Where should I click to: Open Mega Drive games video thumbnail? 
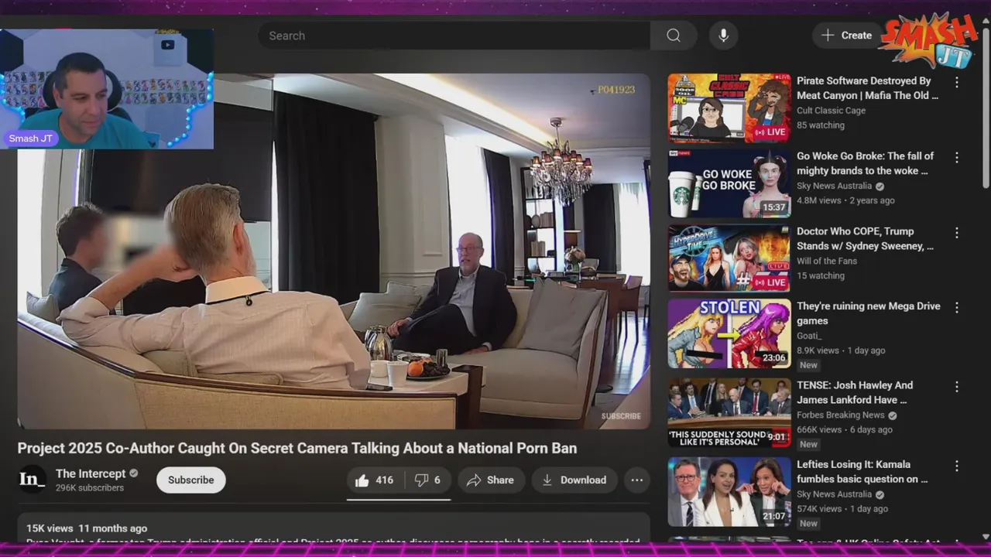[x=729, y=334]
